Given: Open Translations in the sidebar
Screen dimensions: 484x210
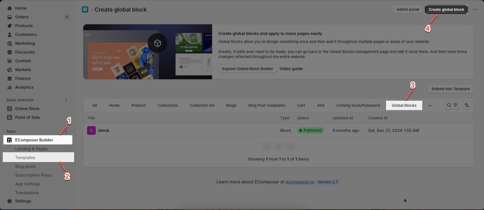Looking at the screenshot, I should point(27,193).
